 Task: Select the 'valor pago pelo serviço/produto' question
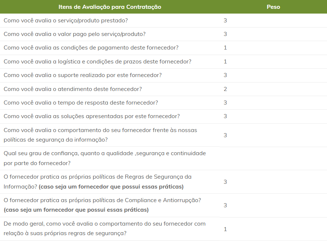(x=75, y=34)
